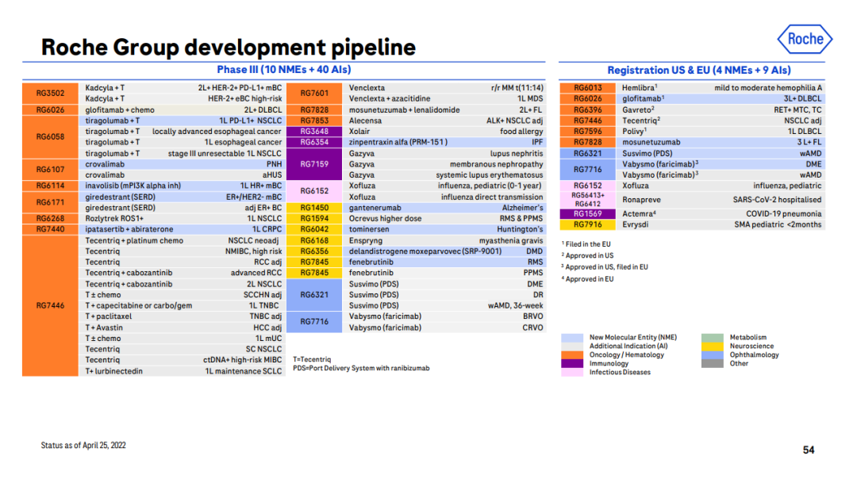
Task: Select the 'Alecensa' row
Action: click(445, 121)
